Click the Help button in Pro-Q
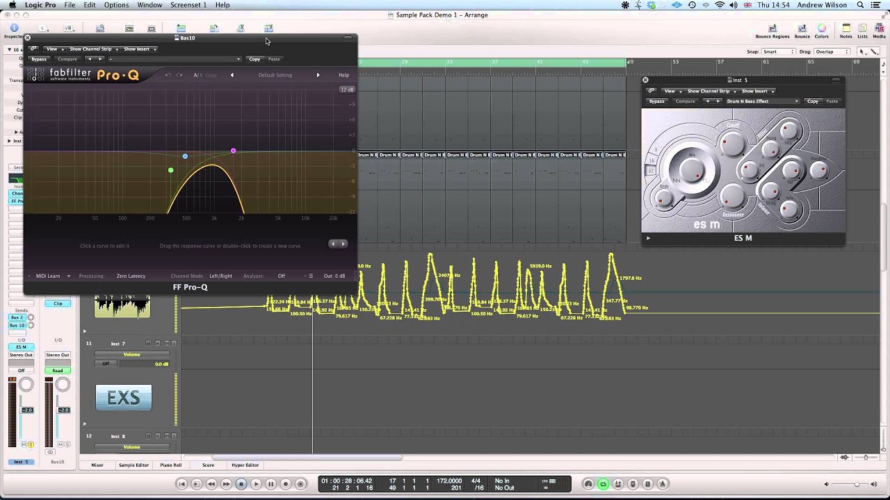Image resolution: width=890 pixels, height=500 pixels. click(x=343, y=75)
